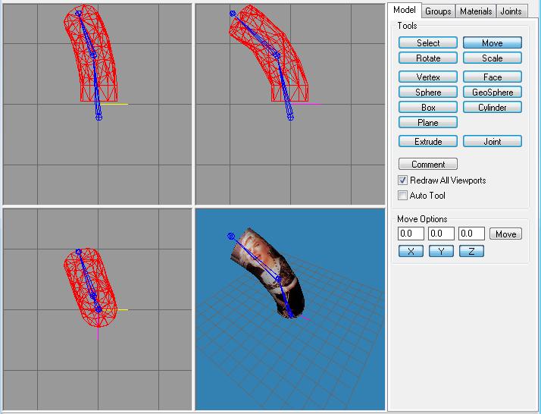Focus the third Move Options value field
The height and width of the screenshot is (414, 541).
pyautogui.click(x=471, y=234)
